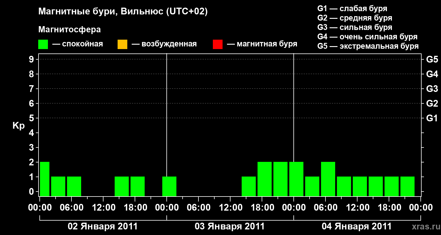
Task: Click the orange 'возбужденная' legend swatch
Action: [122, 44]
